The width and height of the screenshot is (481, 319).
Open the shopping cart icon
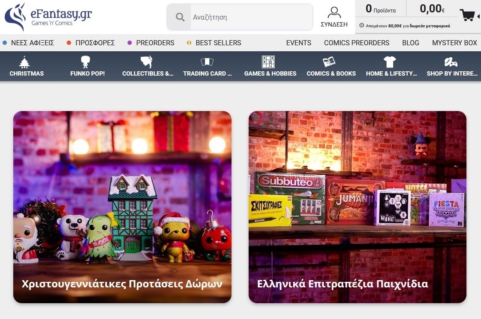click(x=467, y=15)
